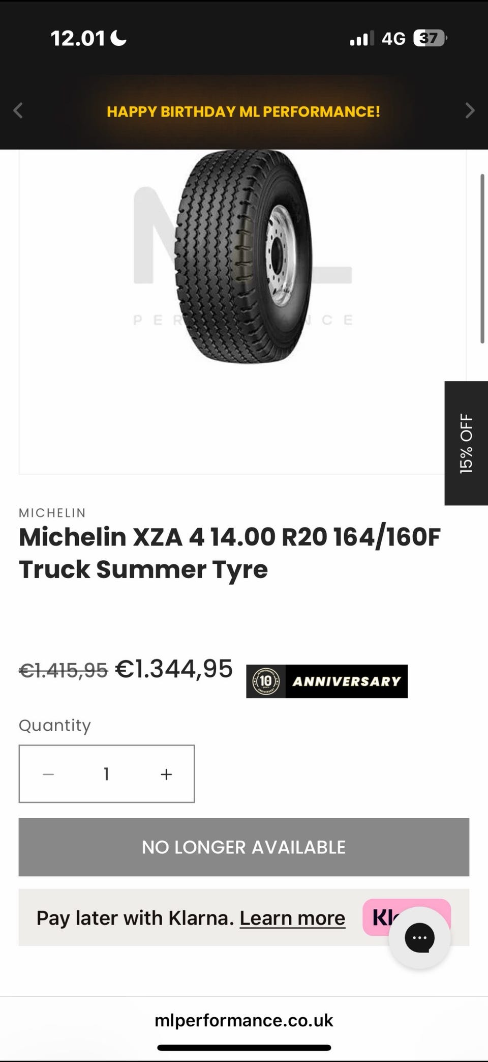Viewport: 488px width, 1062px height.
Task: Select the quantity number field
Action: [107, 774]
